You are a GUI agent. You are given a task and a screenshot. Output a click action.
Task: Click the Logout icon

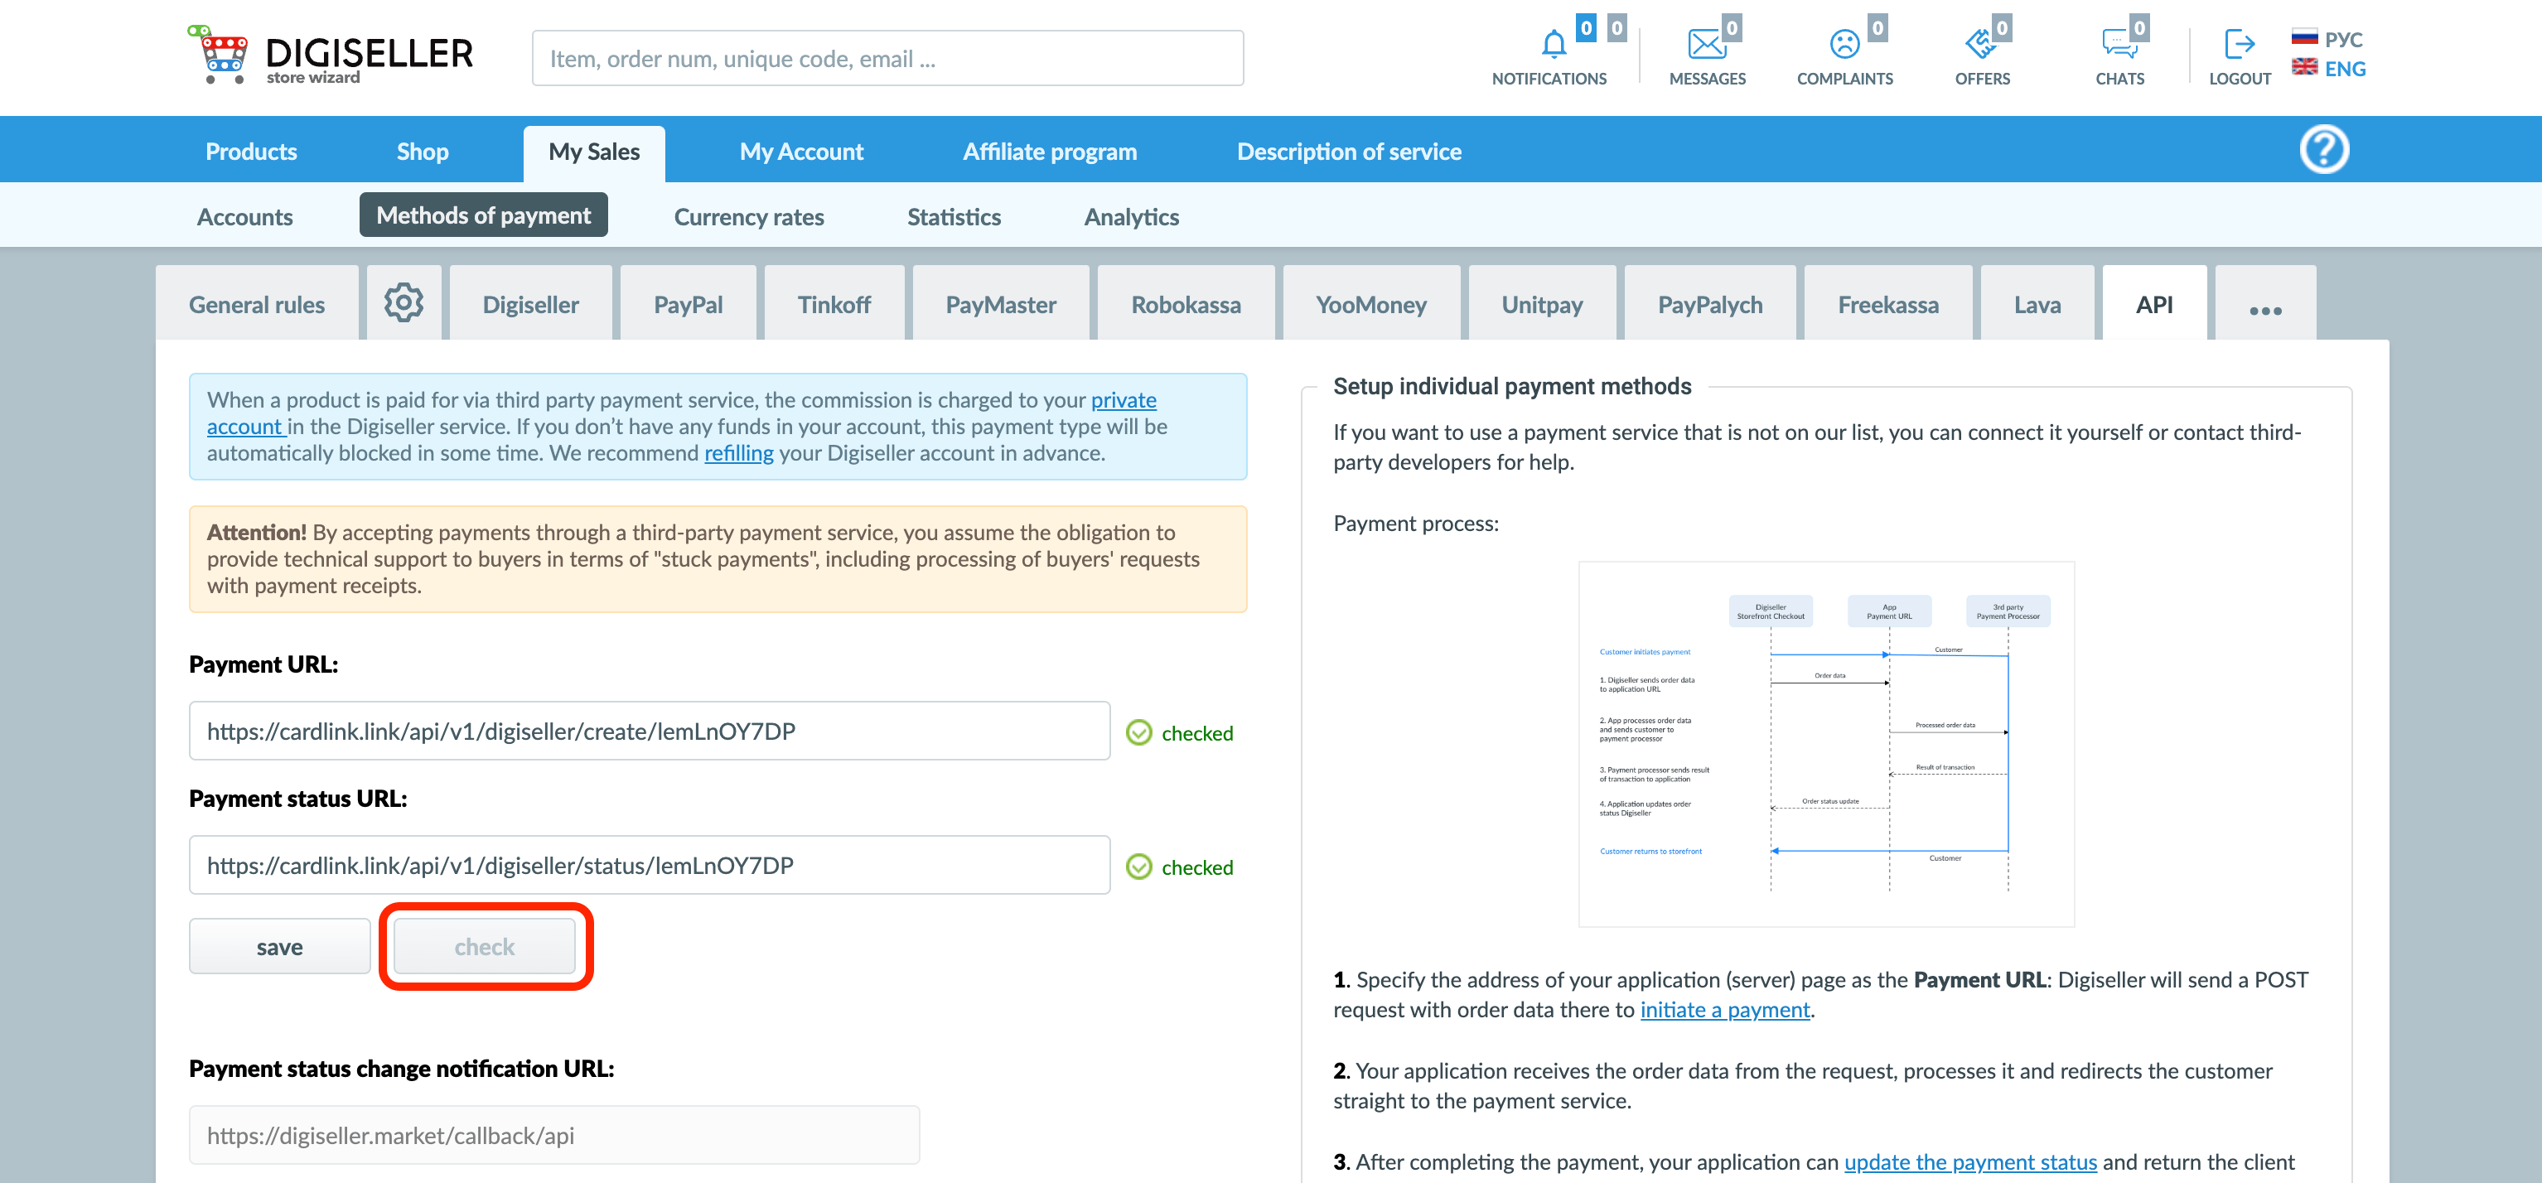(x=2238, y=45)
